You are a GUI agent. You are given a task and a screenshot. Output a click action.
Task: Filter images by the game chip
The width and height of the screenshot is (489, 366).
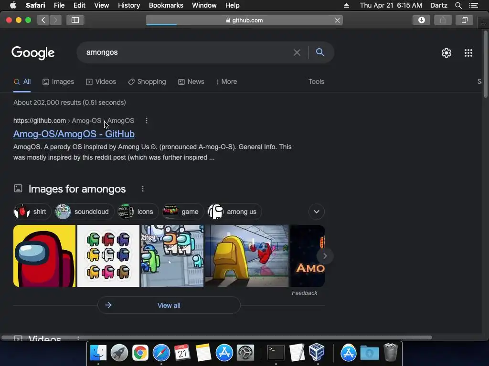(182, 212)
